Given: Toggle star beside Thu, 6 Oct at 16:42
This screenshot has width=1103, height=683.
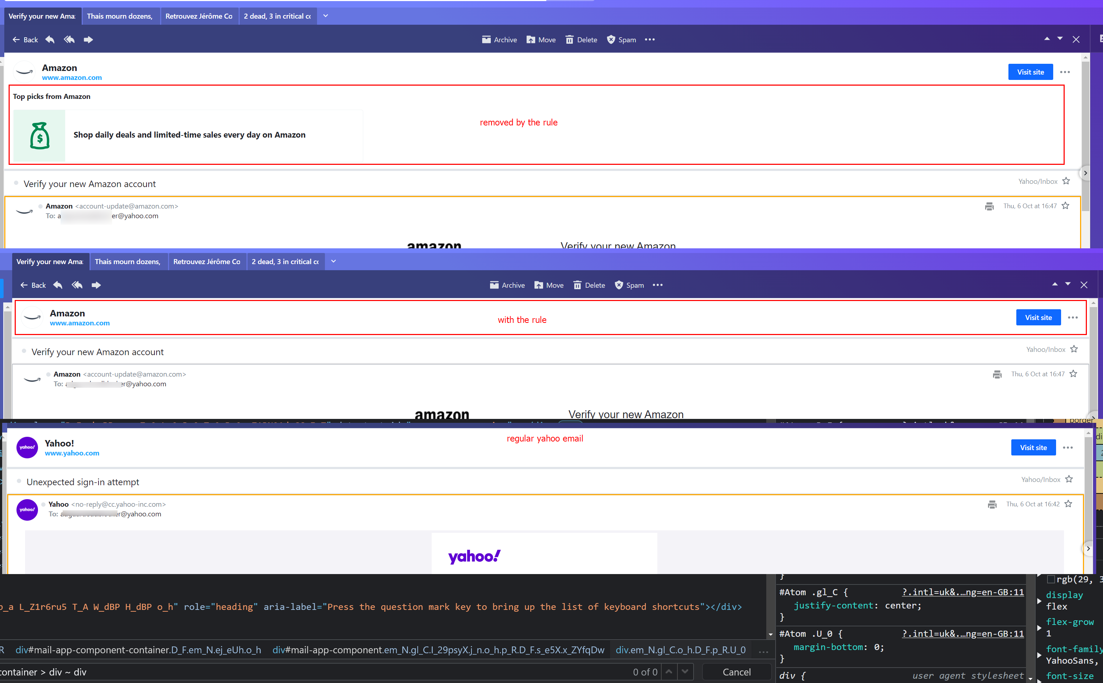Looking at the screenshot, I should click(x=1068, y=504).
